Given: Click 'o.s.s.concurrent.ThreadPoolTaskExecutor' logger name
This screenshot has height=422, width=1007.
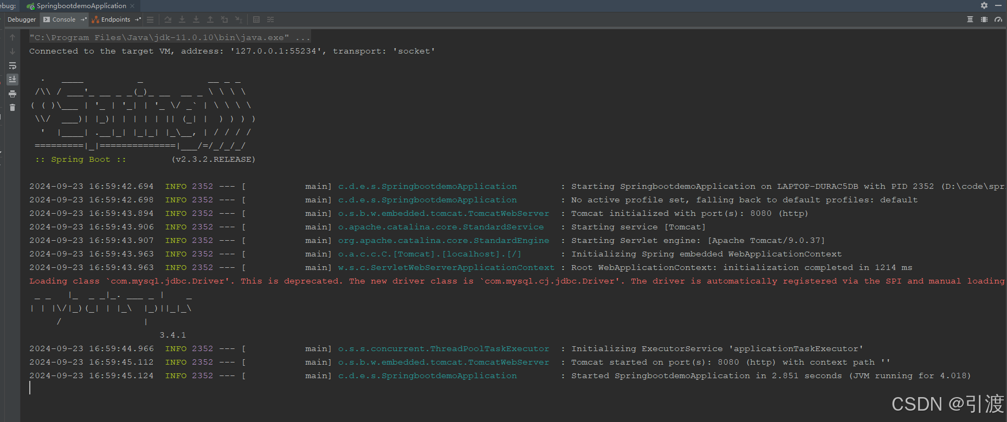Looking at the screenshot, I should (443, 349).
